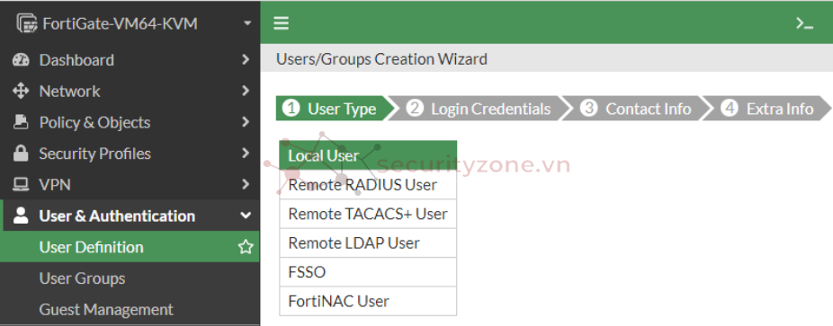Expand the Network chevron
This screenshot has width=833, height=326.
pos(246,92)
